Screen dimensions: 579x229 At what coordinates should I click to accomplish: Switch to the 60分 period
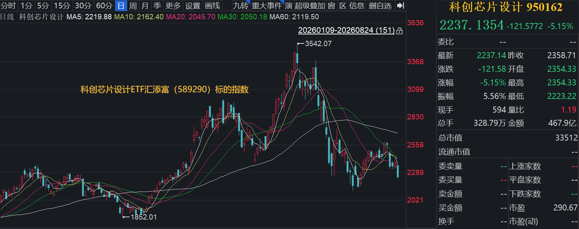coord(104,6)
